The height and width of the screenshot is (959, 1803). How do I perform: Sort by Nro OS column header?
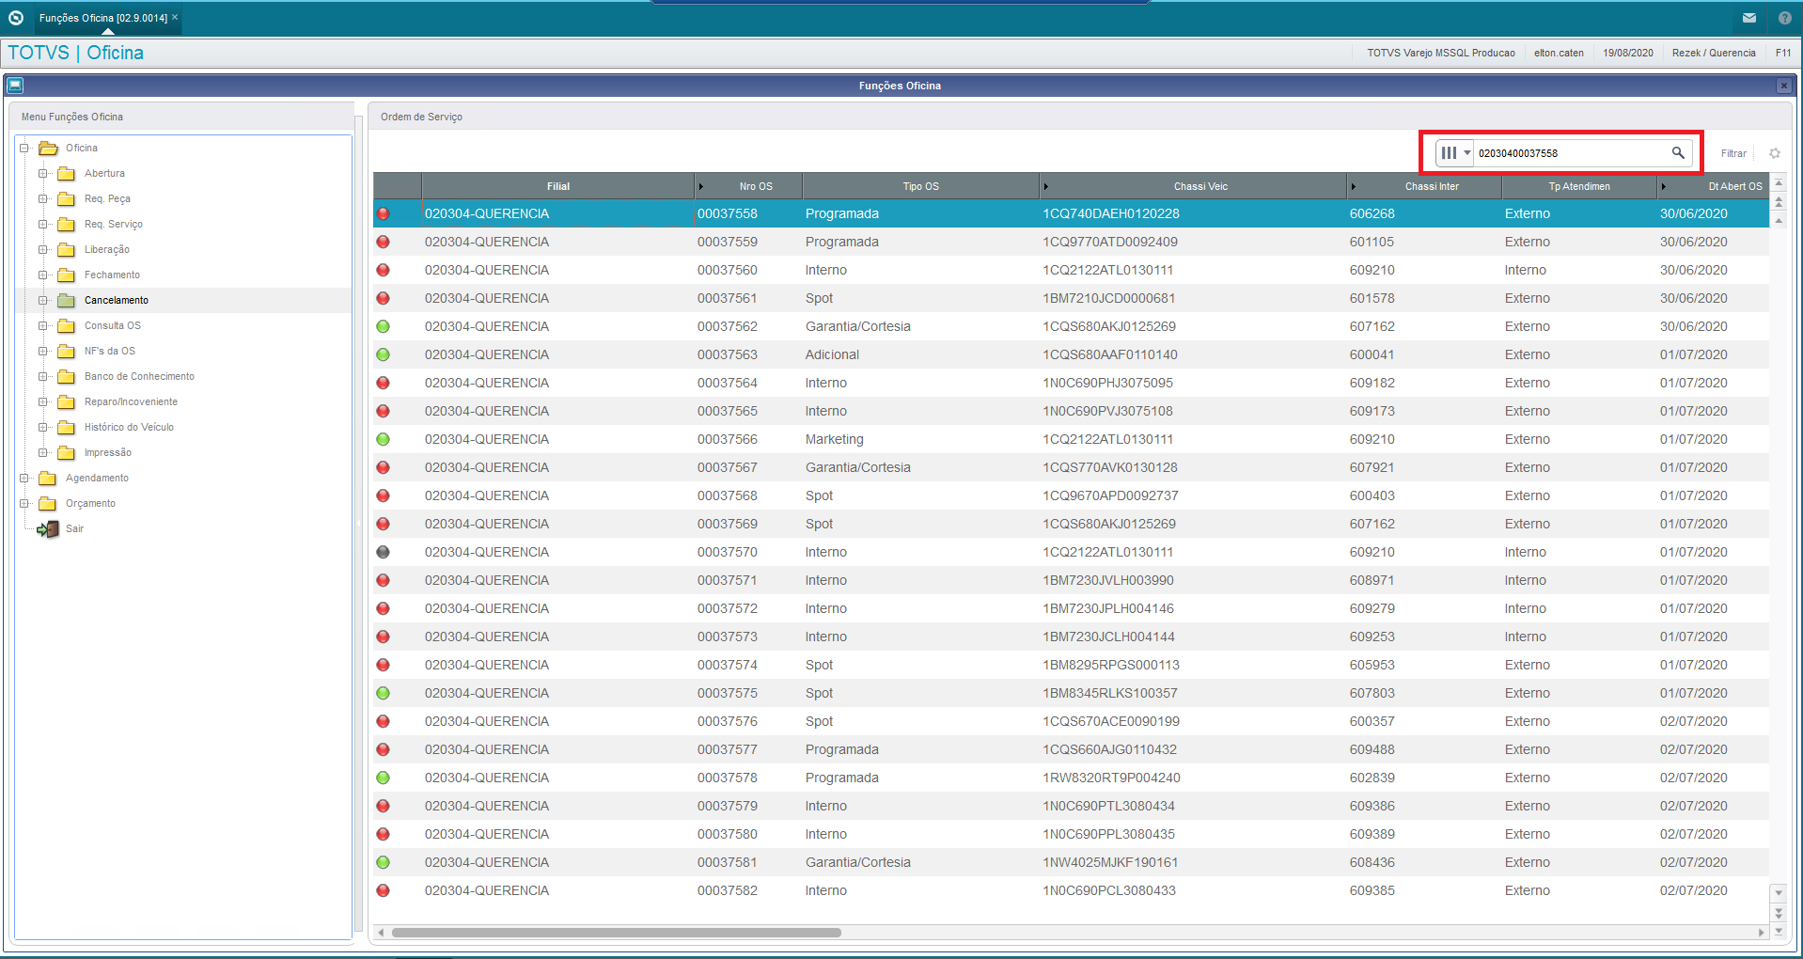[x=749, y=186]
